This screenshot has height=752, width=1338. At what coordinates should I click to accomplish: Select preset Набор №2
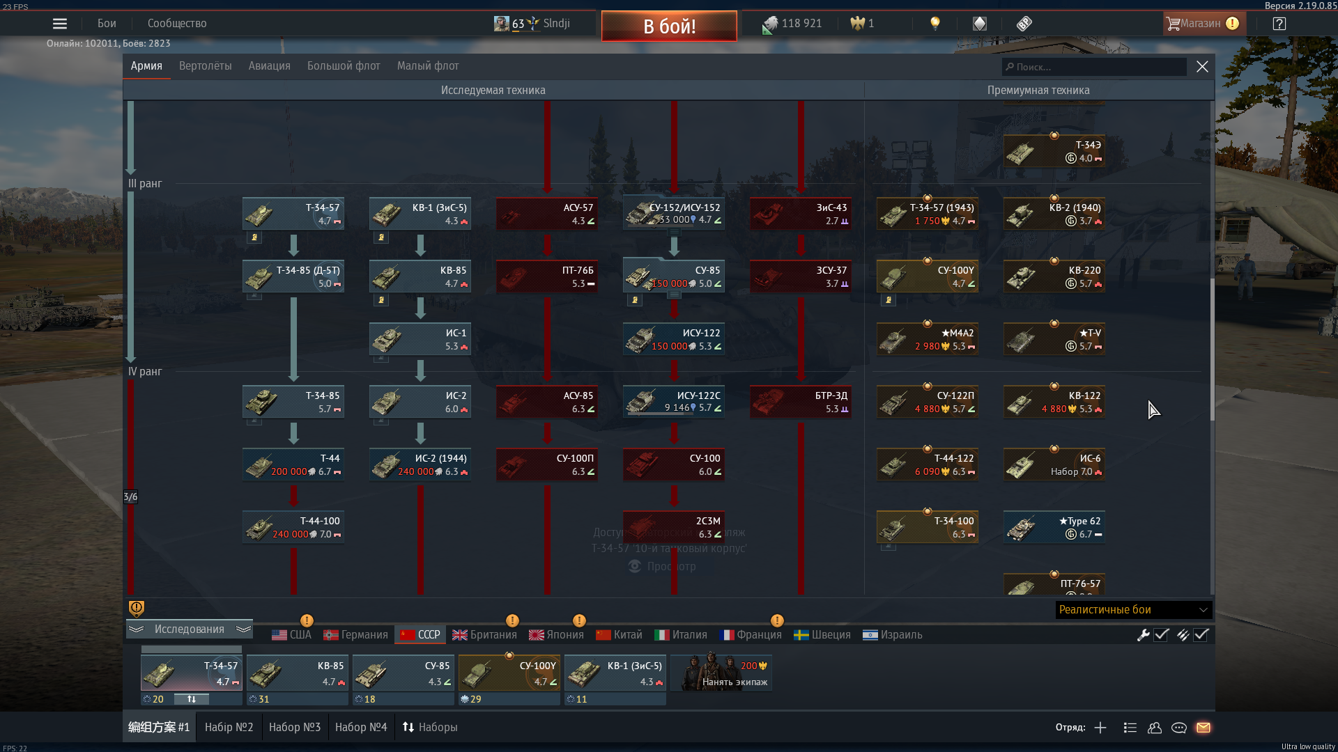click(229, 728)
